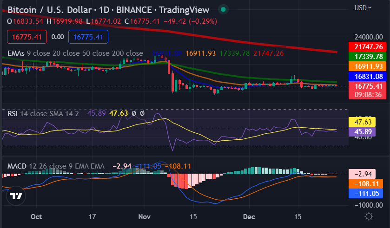Click the red sell price 16775.41 box
The image size is (390, 228).
pos(27,37)
